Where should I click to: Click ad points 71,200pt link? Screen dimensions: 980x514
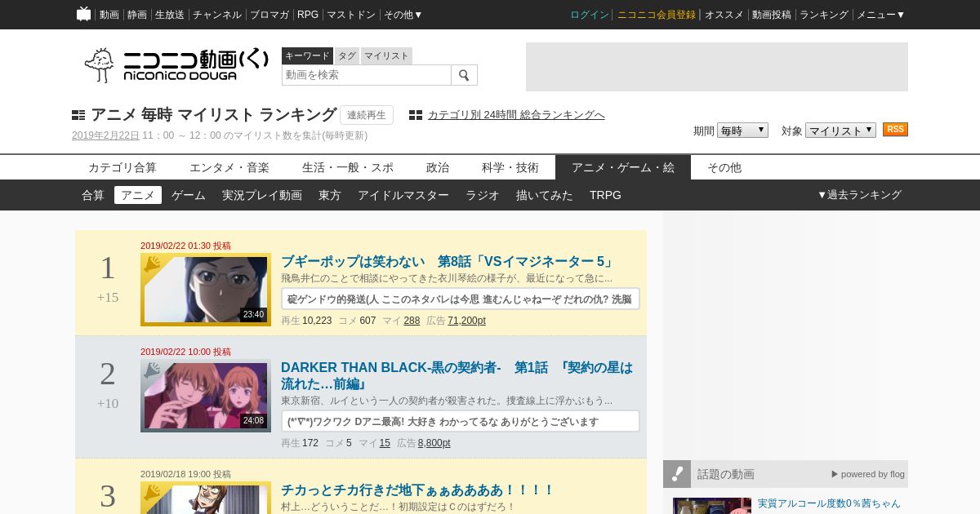(x=466, y=321)
